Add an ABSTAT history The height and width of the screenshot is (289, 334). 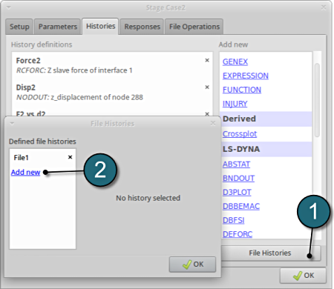click(236, 165)
